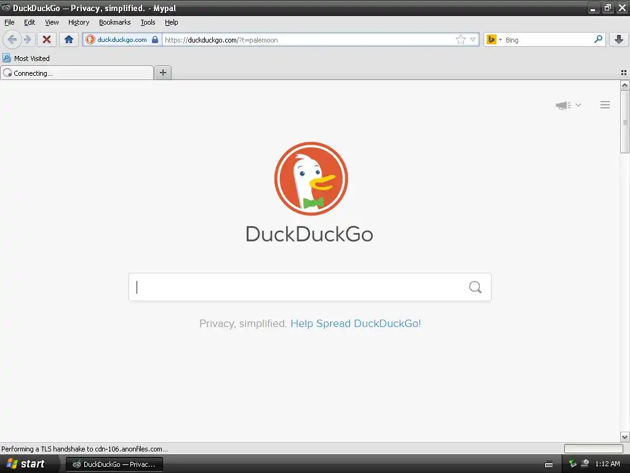This screenshot has width=630, height=473.
Task: Open the Home page button
Action: [x=69, y=39]
